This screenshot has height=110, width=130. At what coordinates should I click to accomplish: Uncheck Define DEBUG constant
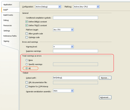(x=27, y=22)
